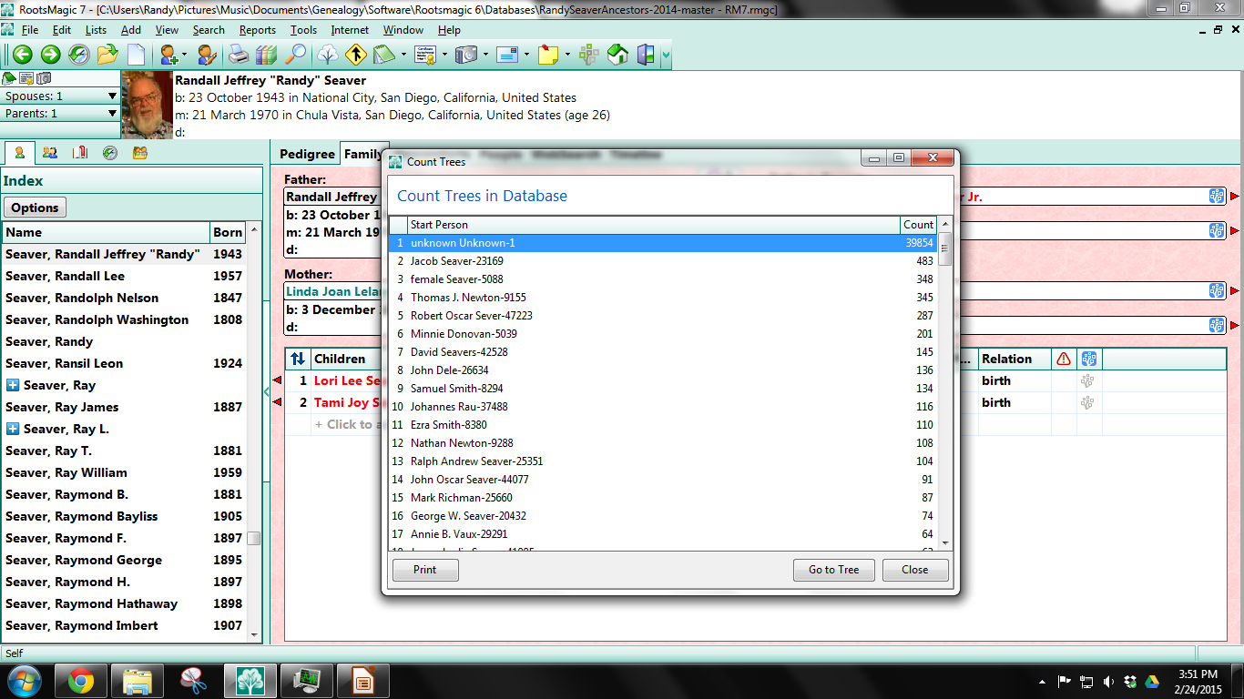Open the Reports menu
The width and height of the screenshot is (1244, 699).
click(x=258, y=30)
